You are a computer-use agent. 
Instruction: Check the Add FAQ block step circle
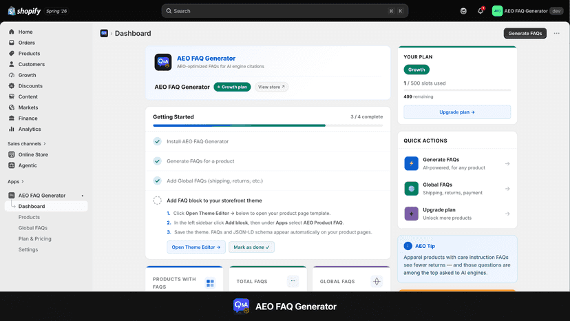point(157,200)
